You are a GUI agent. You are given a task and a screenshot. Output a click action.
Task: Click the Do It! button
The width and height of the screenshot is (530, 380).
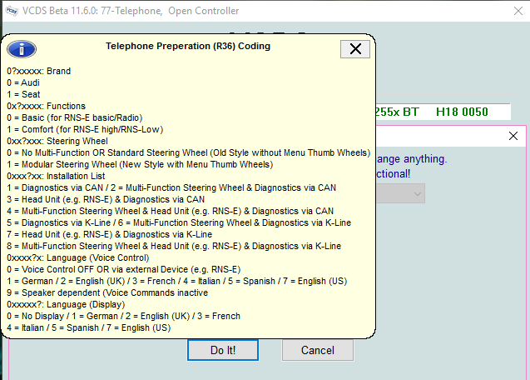click(x=223, y=350)
